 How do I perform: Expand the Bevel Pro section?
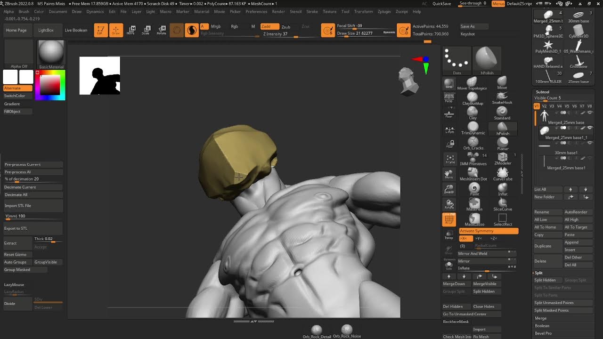pos(543,333)
